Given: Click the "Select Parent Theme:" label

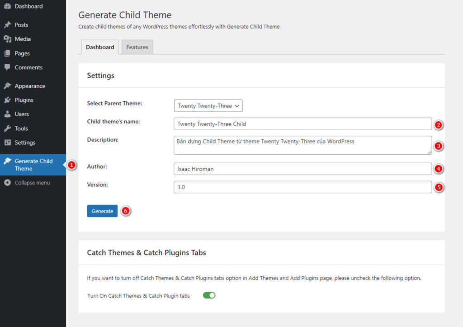Looking at the screenshot, I should (x=114, y=104).
